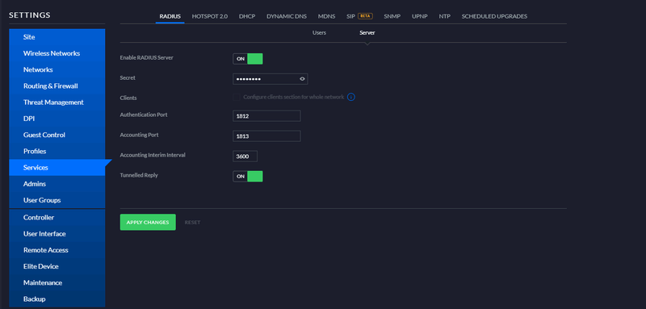Open the DHCP tab
The width and height of the screenshot is (646, 309).
(247, 16)
